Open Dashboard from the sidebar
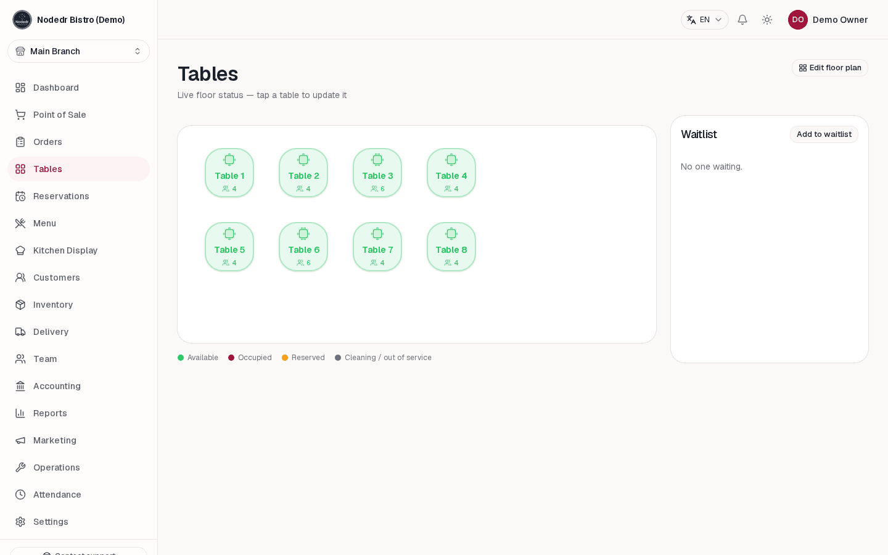Screen dimensions: 888x555 click(x=78, y=88)
